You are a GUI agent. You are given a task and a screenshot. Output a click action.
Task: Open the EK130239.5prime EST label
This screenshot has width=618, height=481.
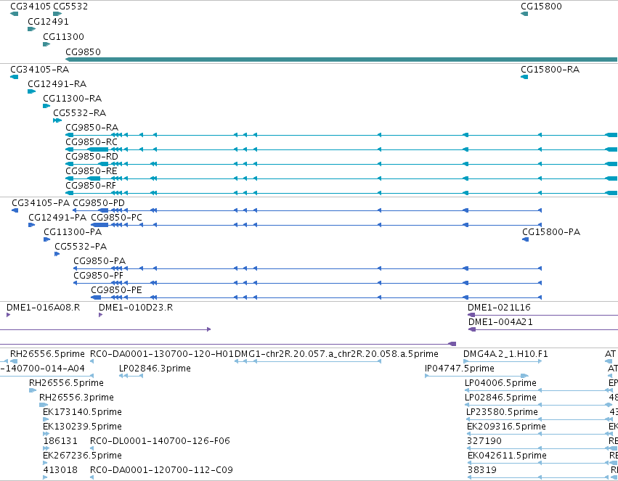pos(82,427)
